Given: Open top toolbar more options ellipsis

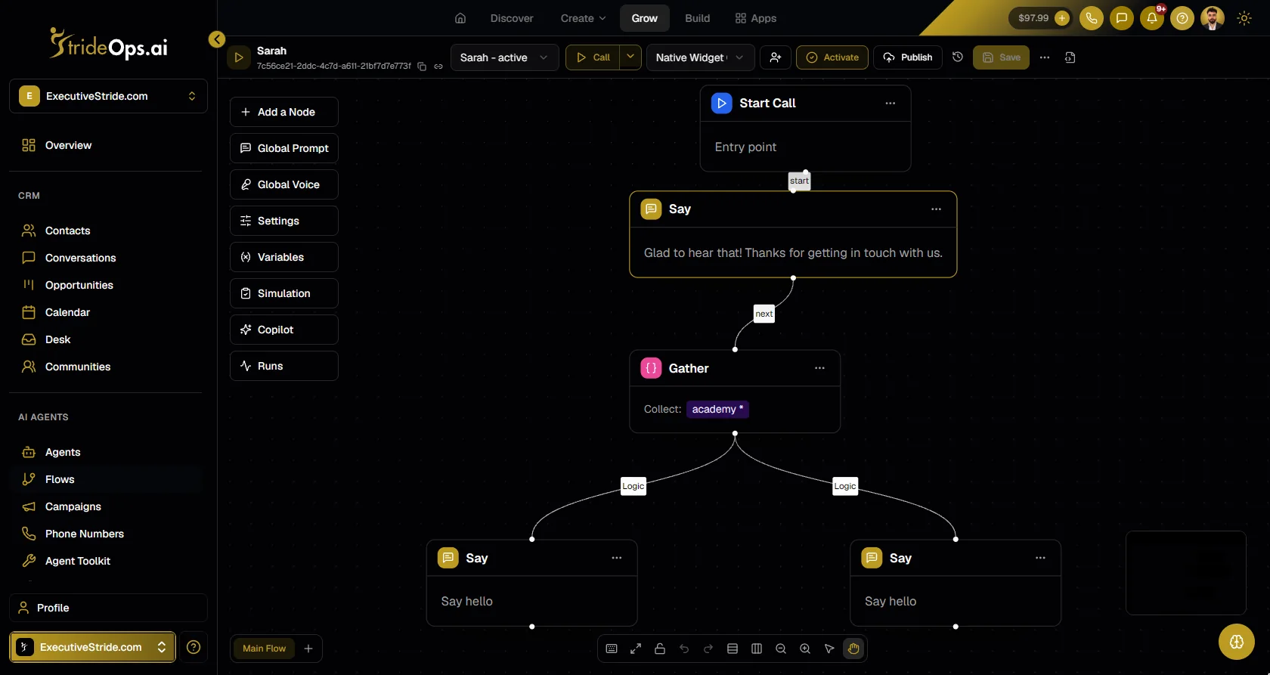Looking at the screenshot, I should click(1045, 57).
